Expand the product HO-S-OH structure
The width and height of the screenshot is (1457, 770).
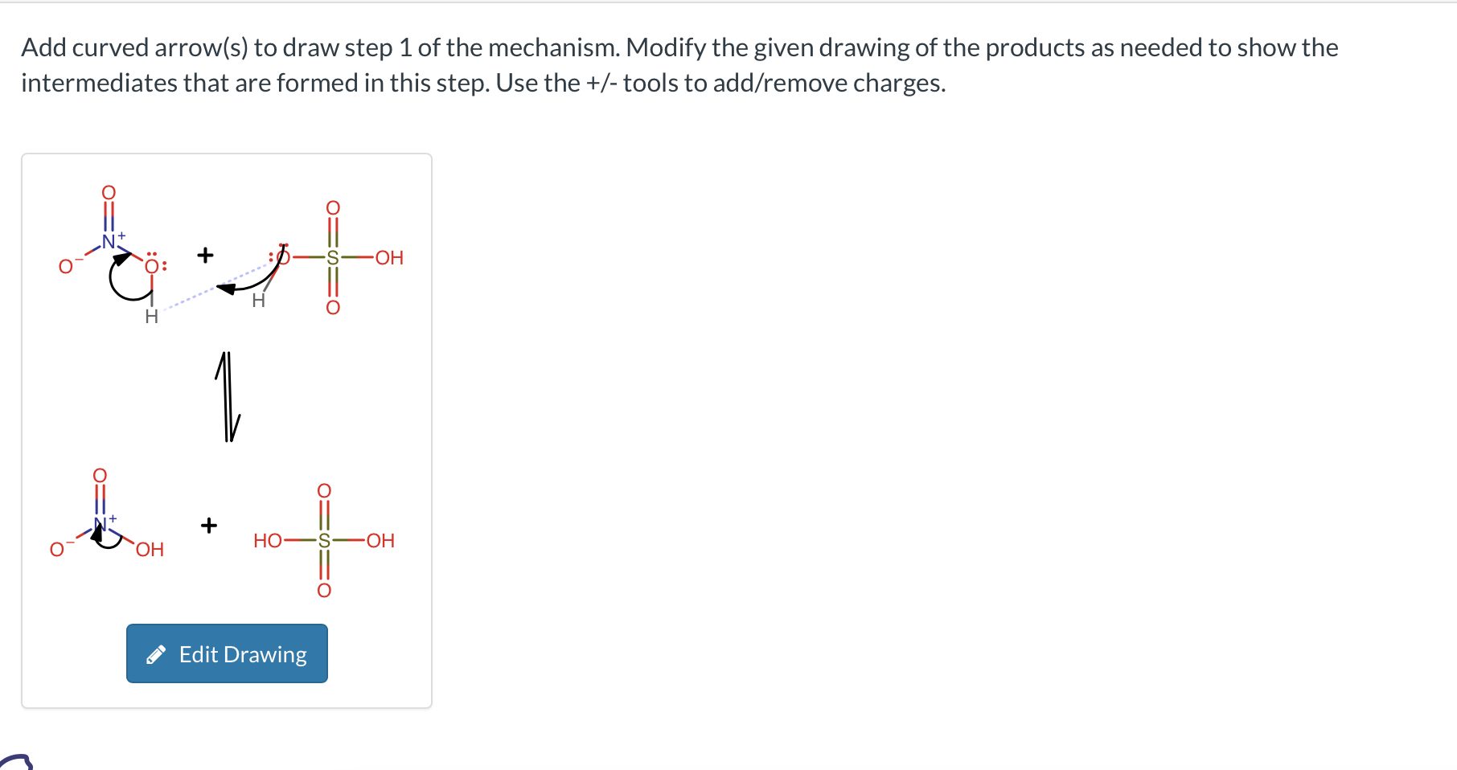324,540
